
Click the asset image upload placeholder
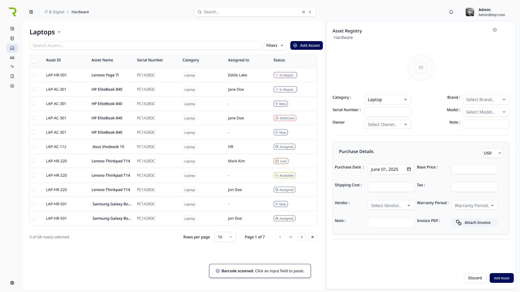click(421, 68)
